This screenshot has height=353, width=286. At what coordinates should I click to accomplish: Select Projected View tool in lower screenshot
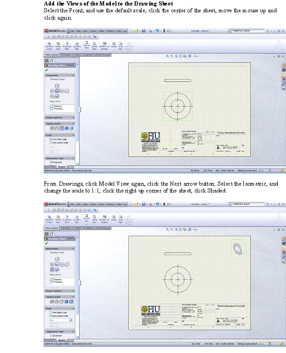[x=67, y=219]
